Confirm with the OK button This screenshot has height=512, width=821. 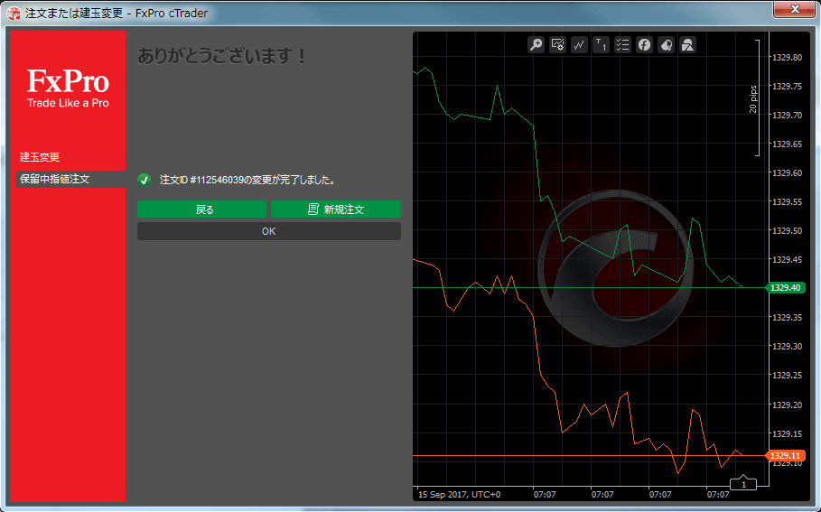click(268, 231)
